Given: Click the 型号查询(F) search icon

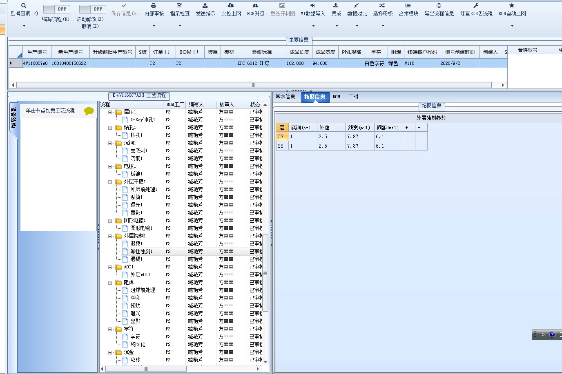Looking at the screenshot, I should [x=24, y=6].
